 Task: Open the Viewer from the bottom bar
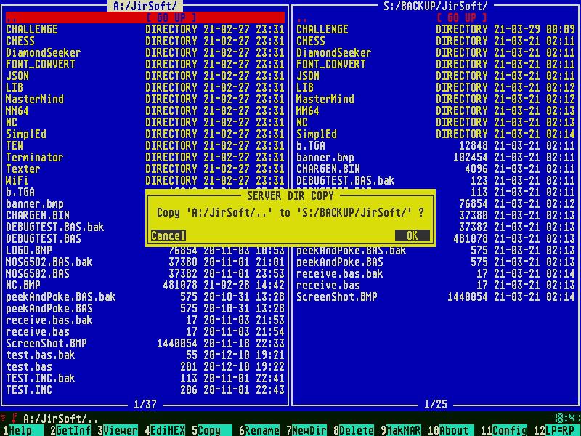click(x=120, y=430)
